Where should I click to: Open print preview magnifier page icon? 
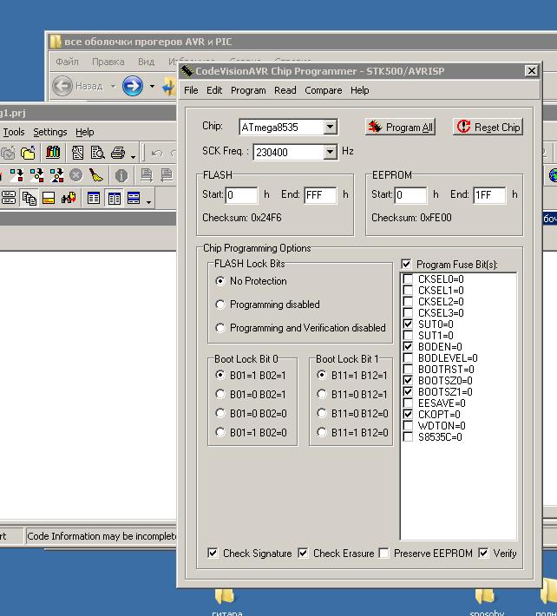coord(97,153)
